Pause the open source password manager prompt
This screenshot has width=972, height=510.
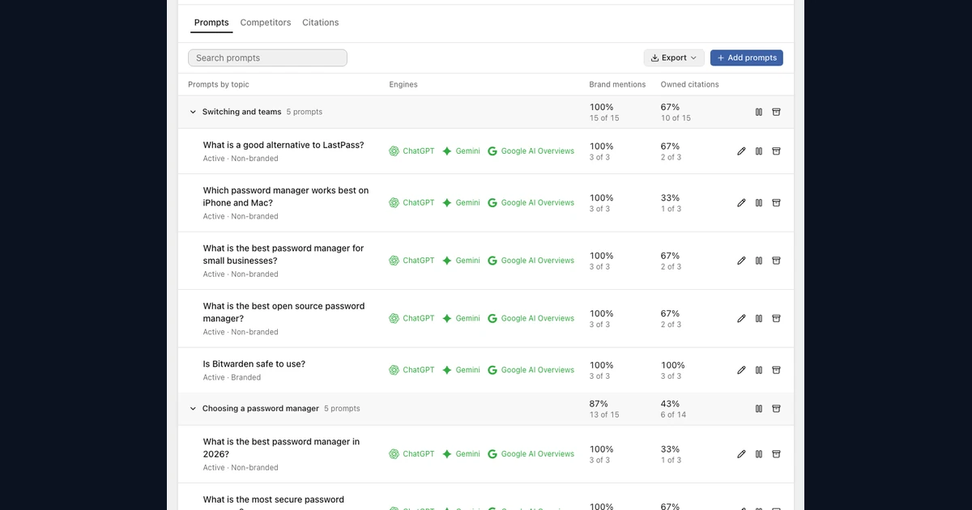[x=759, y=319]
